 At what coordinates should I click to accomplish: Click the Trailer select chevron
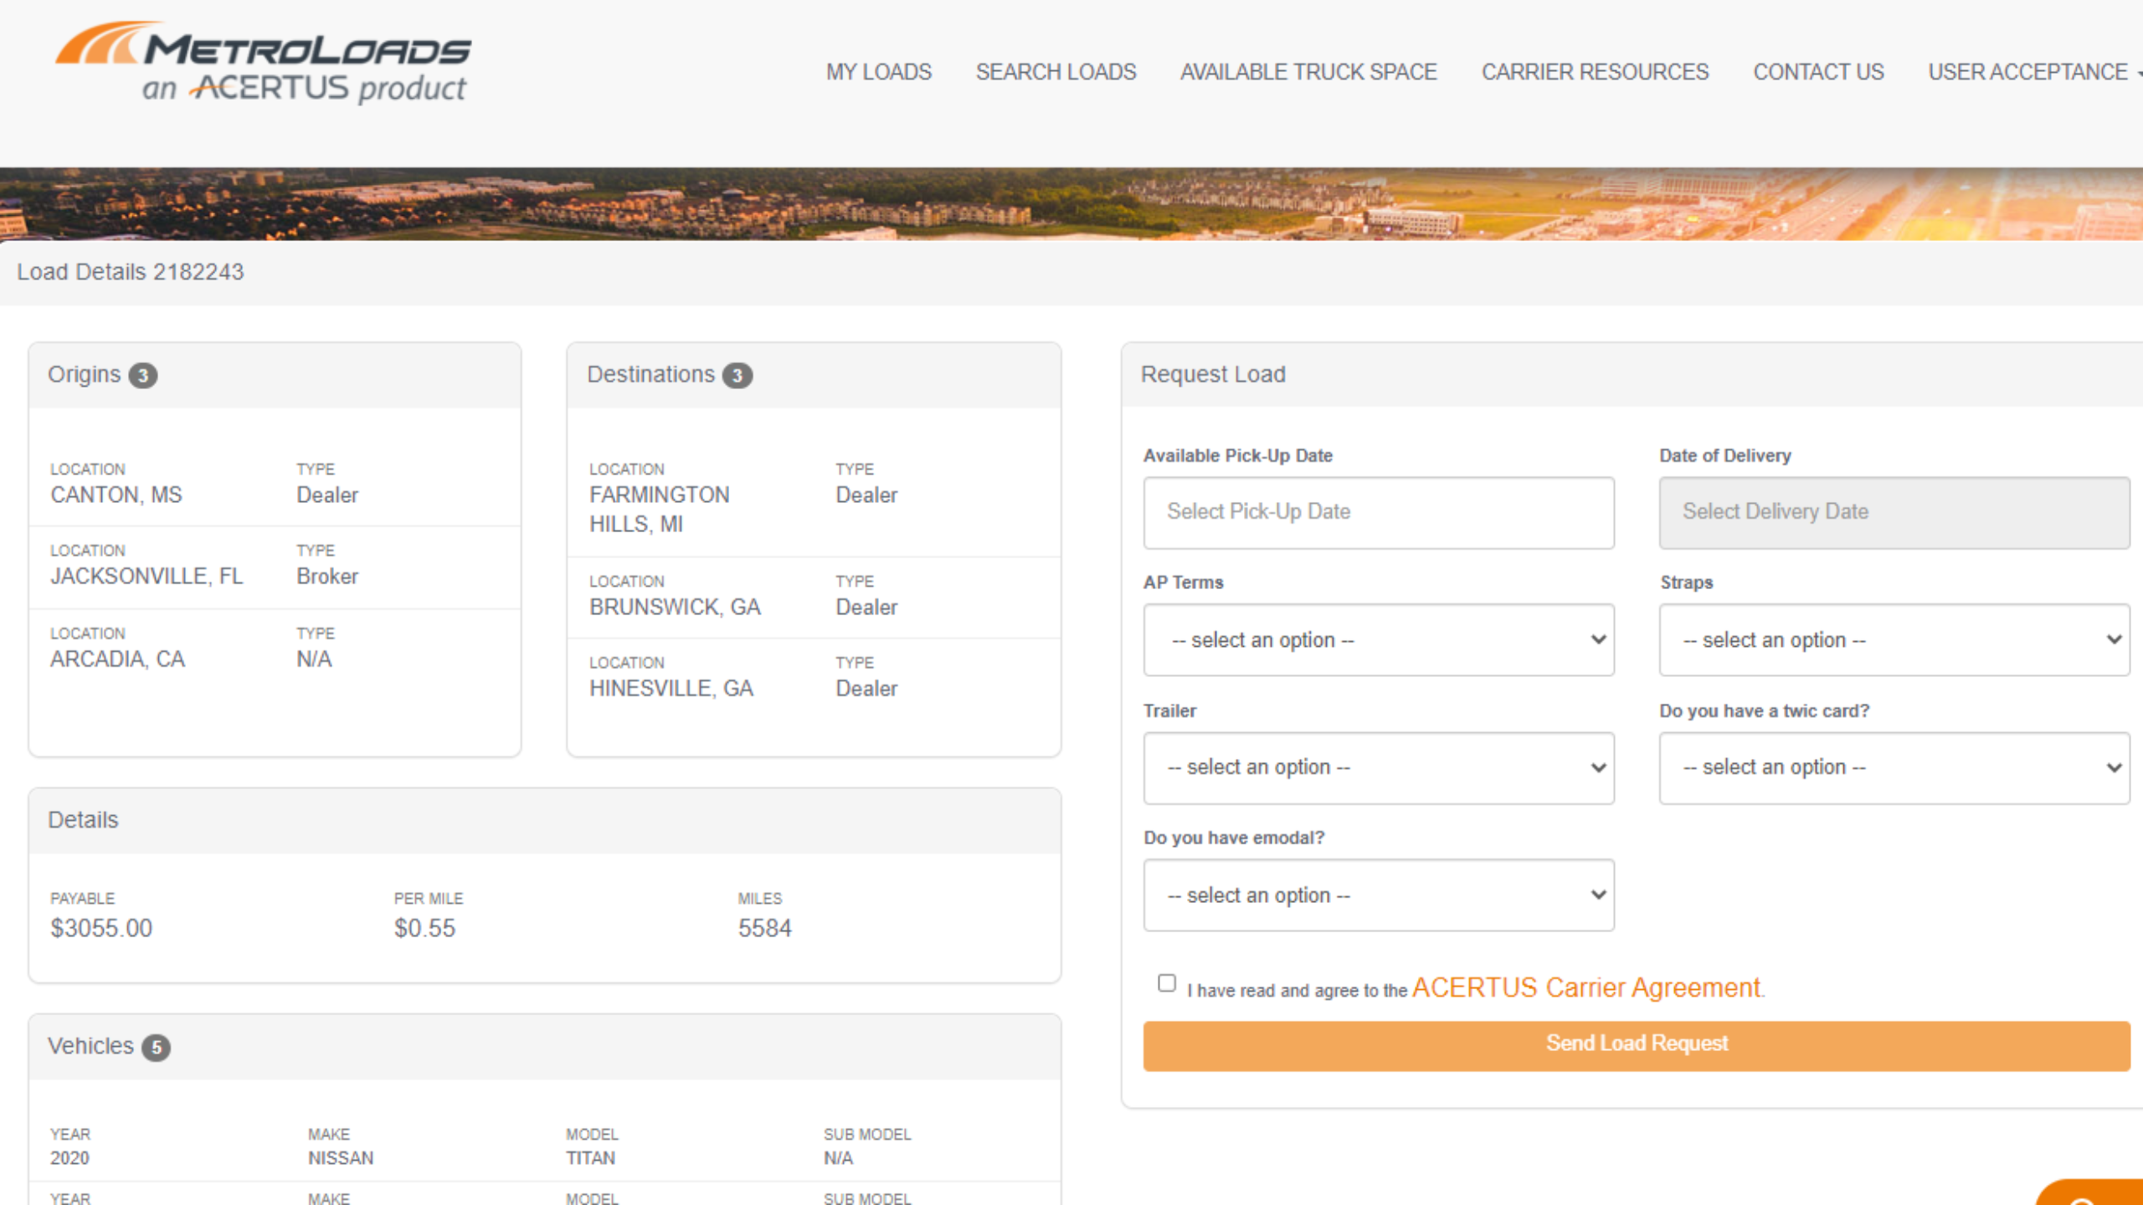(1597, 767)
